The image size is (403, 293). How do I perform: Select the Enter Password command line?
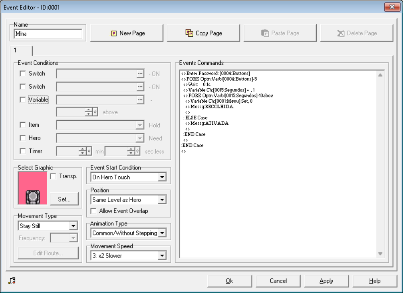(x=215, y=73)
